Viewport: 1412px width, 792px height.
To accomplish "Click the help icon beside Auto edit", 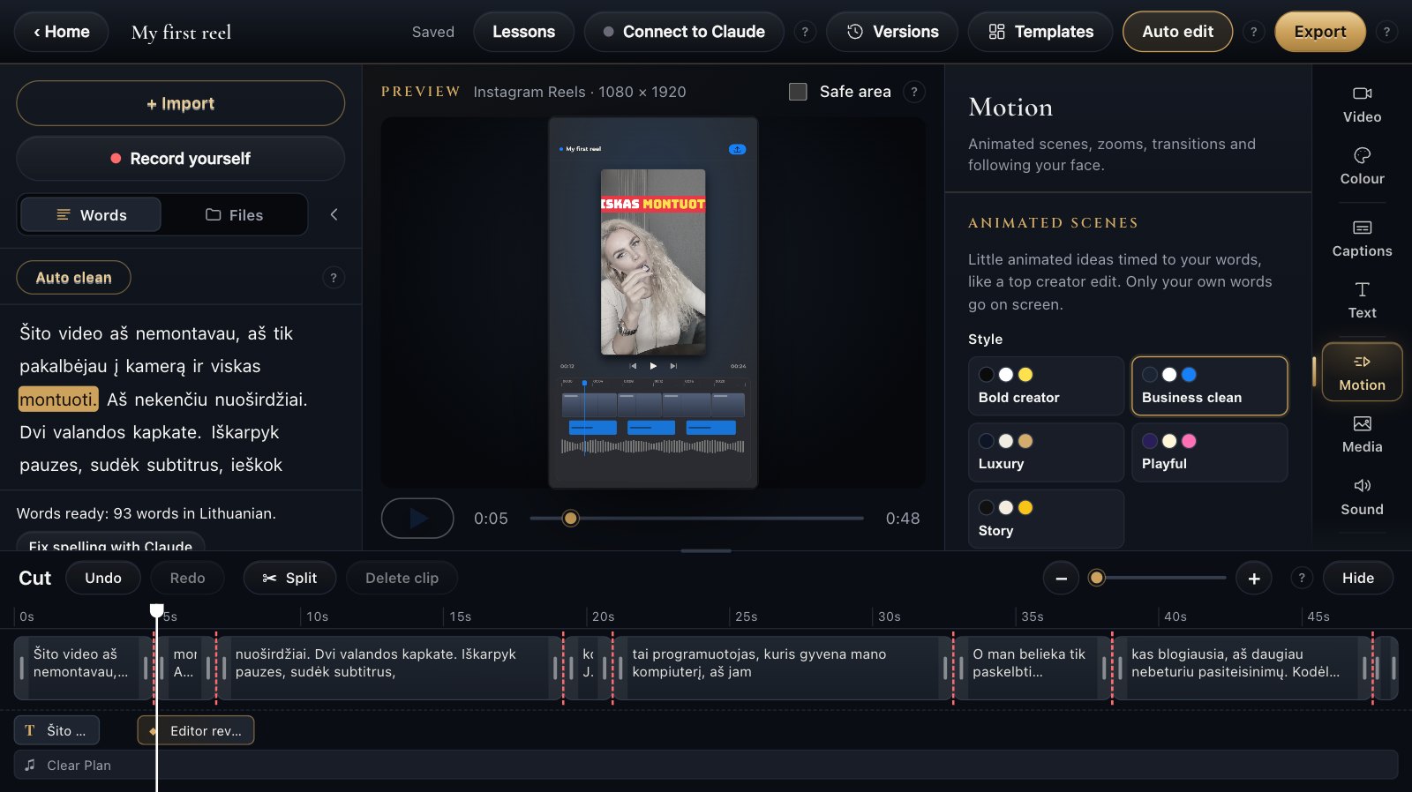I will tap(1253, 32).
